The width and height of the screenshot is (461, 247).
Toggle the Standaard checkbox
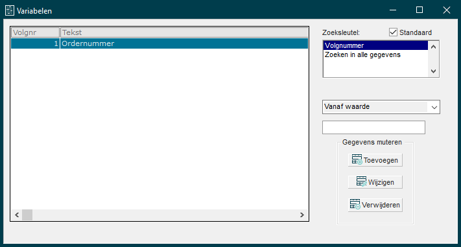[x=393, y=32]
